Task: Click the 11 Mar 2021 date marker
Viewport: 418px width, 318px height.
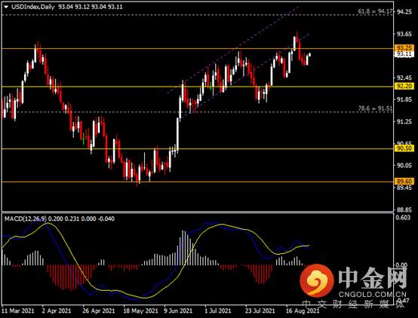Action: pyautogui.click(x=18, y=310)
